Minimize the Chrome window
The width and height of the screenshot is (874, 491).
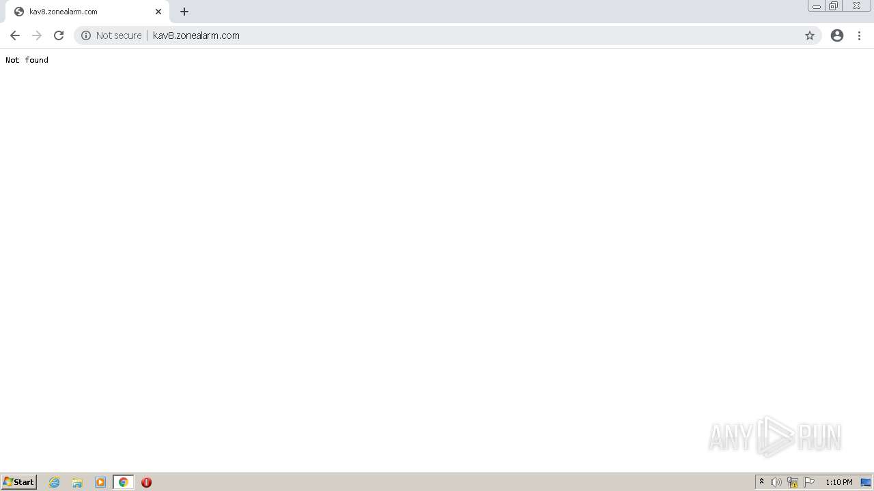(x=817, y=6)
